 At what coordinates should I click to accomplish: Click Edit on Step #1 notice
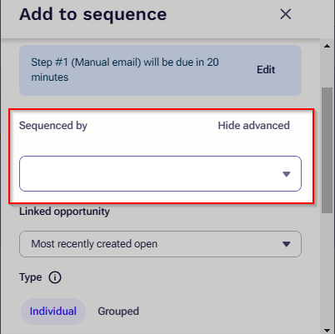[266, 70]
